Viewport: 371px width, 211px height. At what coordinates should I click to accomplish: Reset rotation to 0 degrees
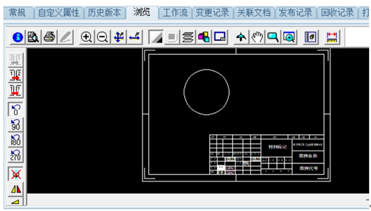[16, 109]
